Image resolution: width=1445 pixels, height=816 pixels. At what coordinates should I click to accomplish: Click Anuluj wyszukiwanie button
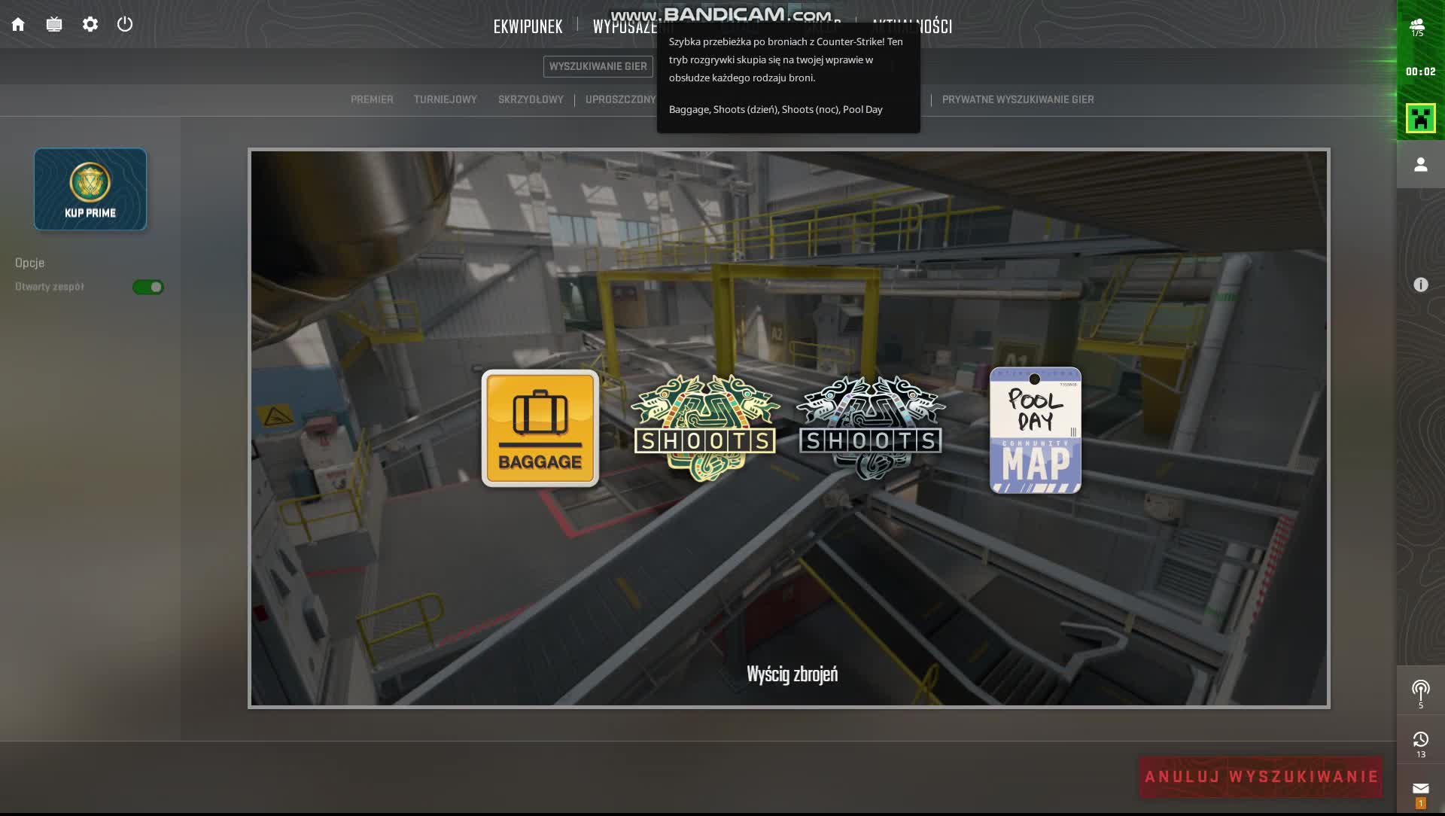pyautogui.click(x=1261, y=777)
